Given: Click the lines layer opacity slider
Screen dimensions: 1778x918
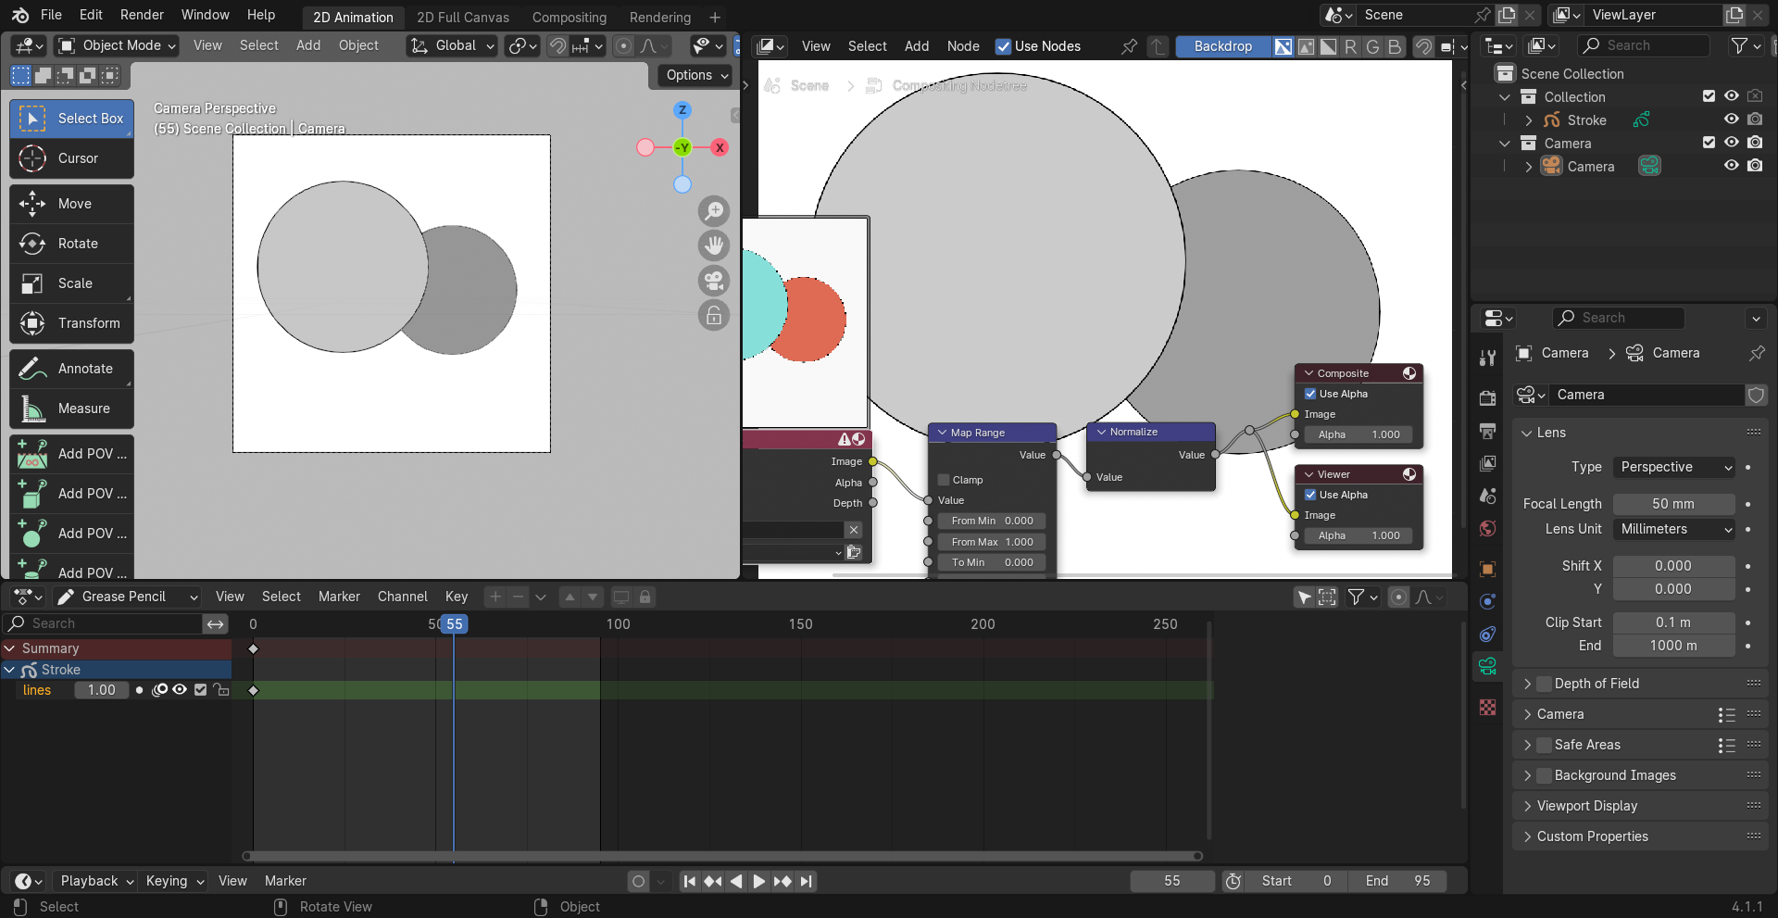Looking at the screenshot, I should point(102,690).
